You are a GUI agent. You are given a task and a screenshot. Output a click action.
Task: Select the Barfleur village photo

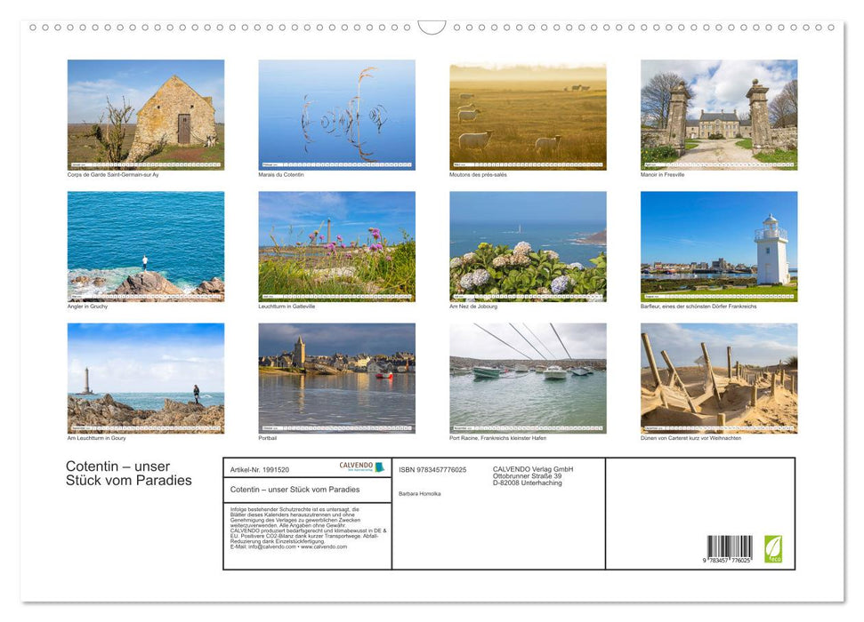click(x=719, y=246)
